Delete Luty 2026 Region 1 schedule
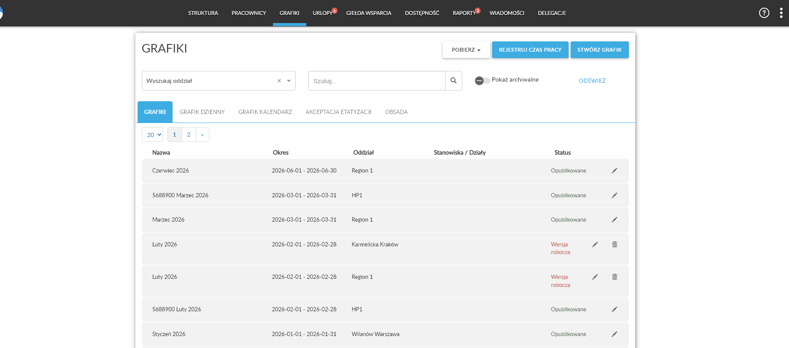The width and height of the screenshot is (789, 348). click(614, 277)
